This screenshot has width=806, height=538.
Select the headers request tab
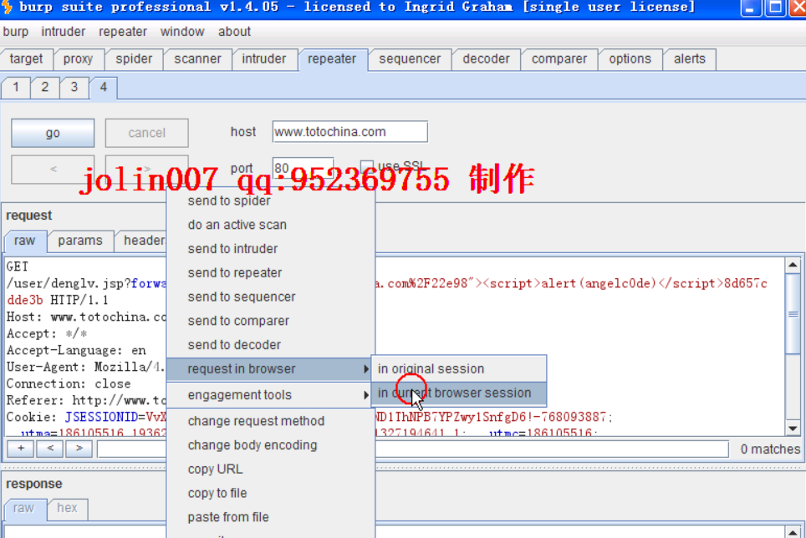pos(140,241)
